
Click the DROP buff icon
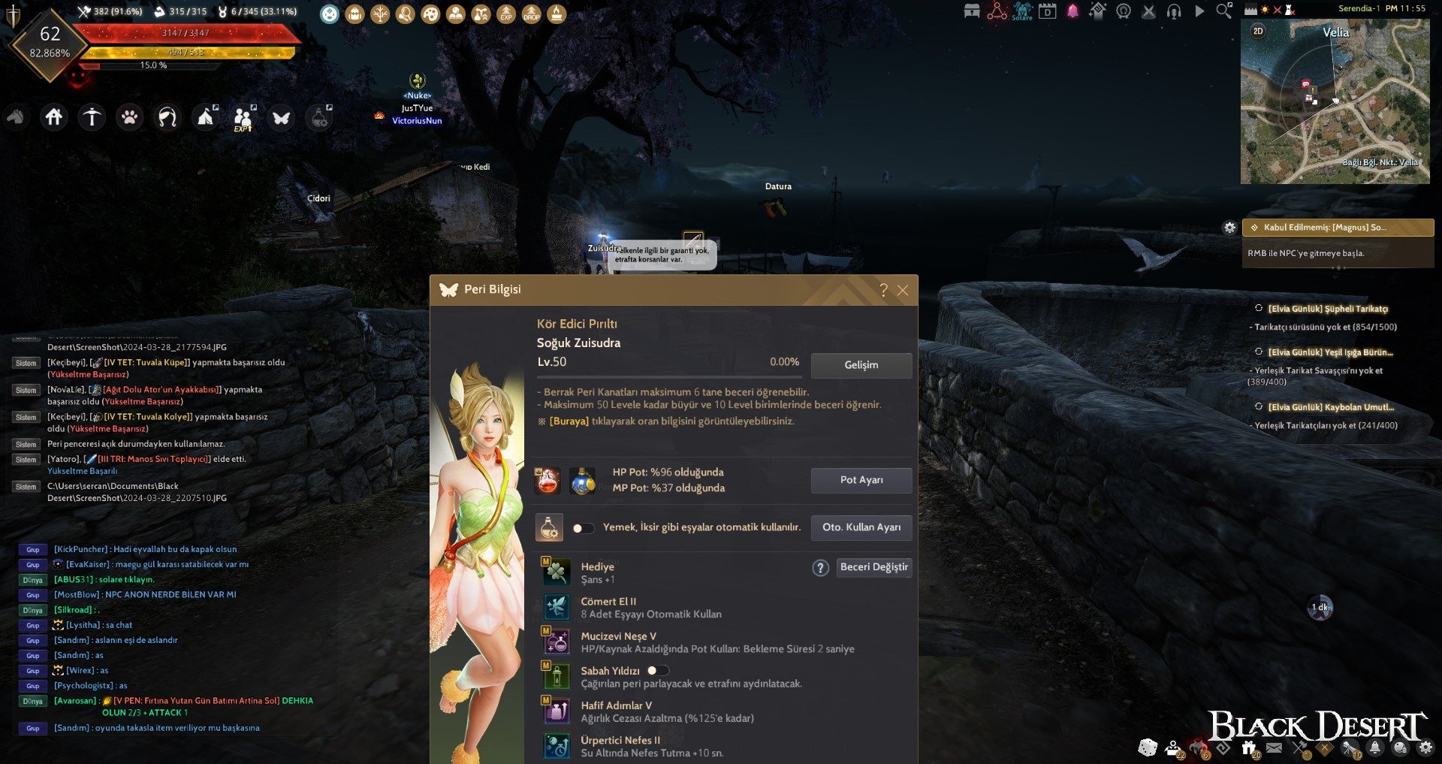click(532, 14)
